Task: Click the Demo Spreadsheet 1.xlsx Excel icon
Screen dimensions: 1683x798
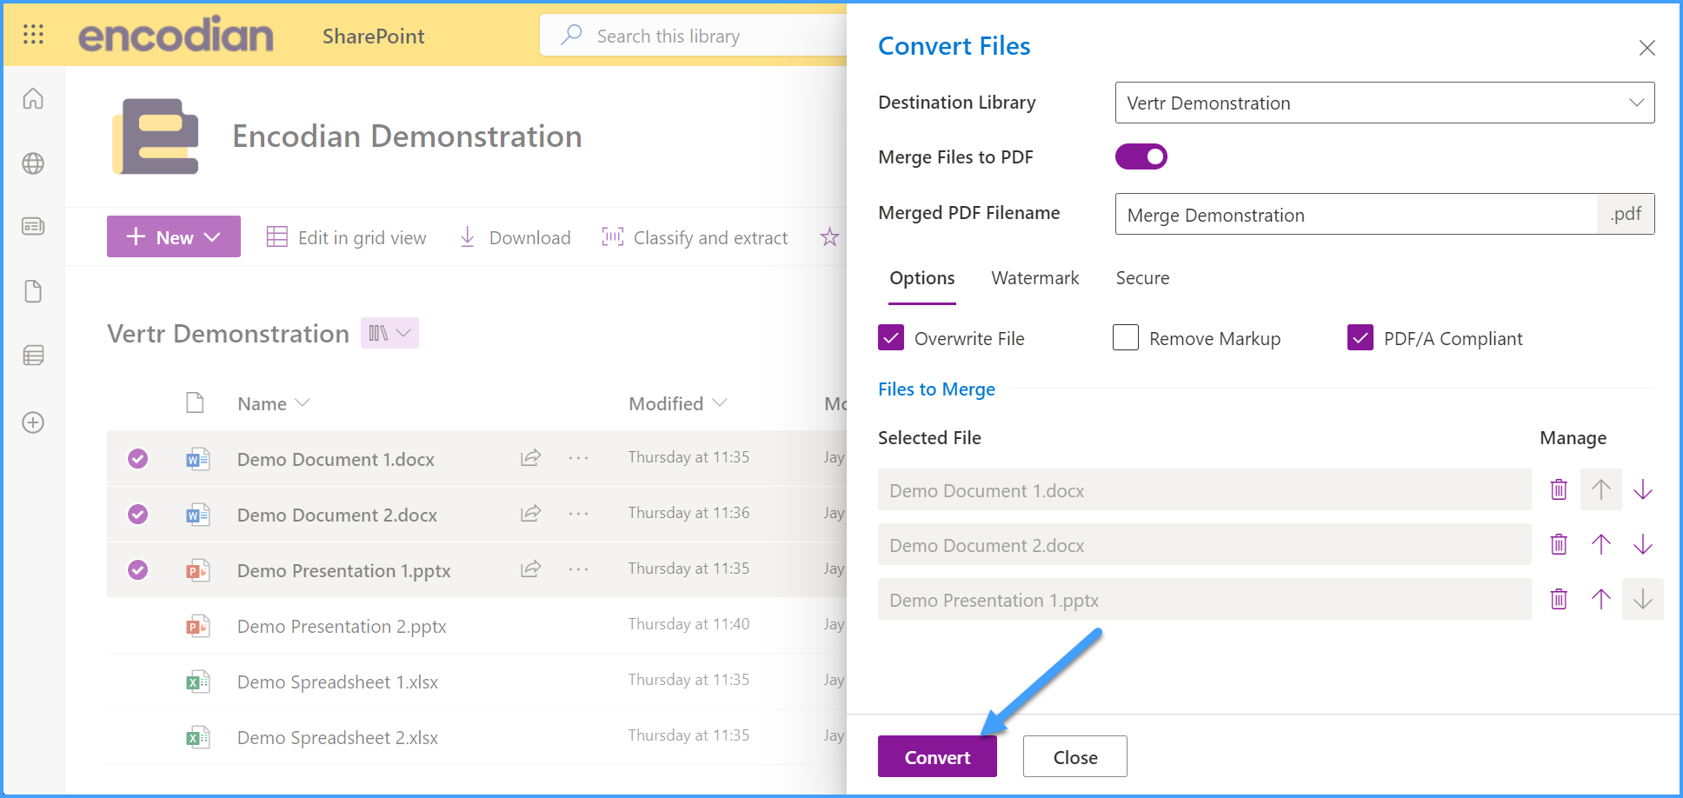Action: tap(198, 682)
